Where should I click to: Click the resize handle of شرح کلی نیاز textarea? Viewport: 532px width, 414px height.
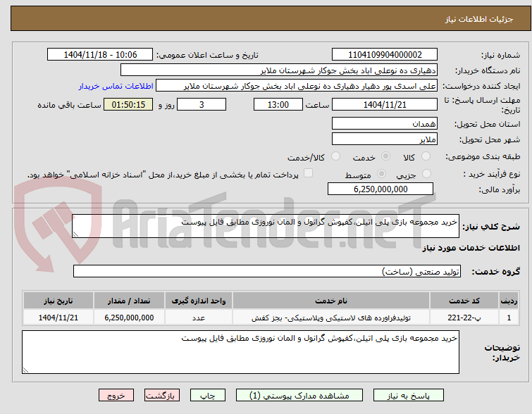[x=75, y=234]
